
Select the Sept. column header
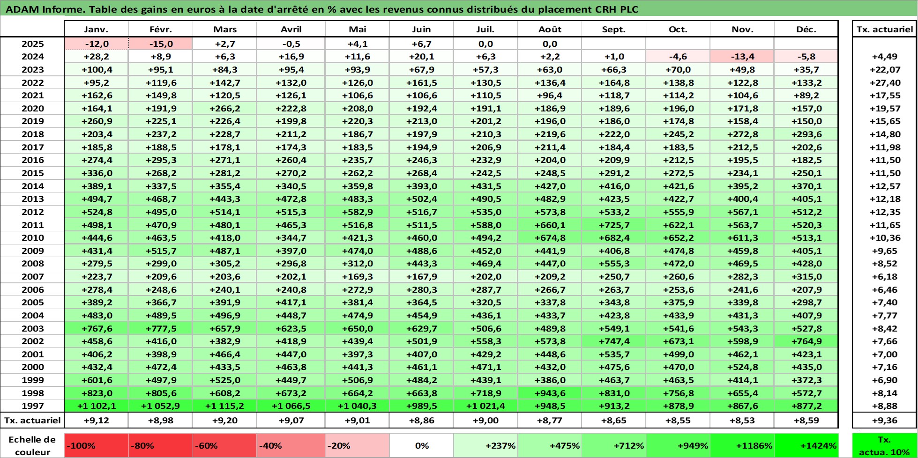point(614,29)
